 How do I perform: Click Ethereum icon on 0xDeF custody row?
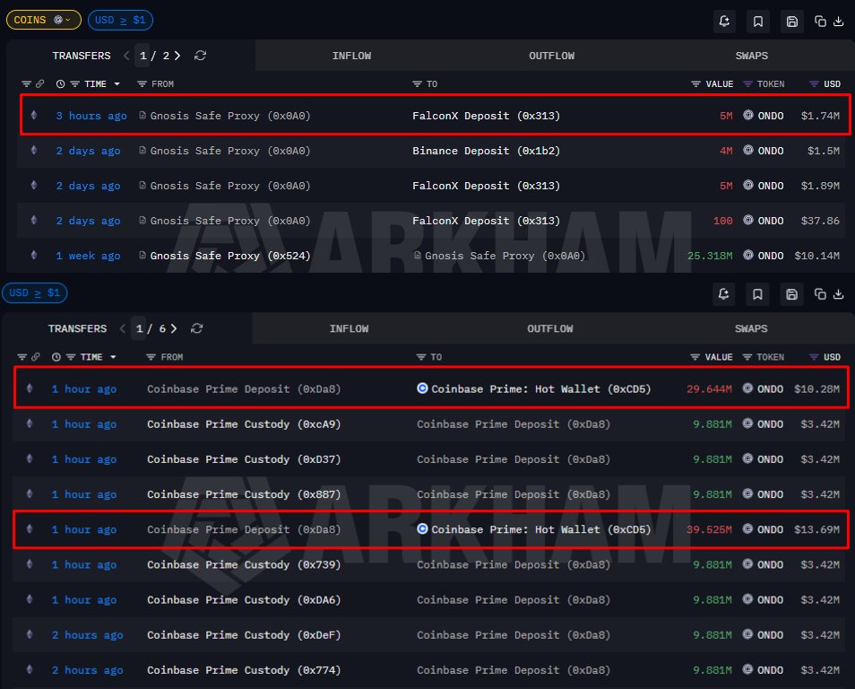[x=30, y=634]
